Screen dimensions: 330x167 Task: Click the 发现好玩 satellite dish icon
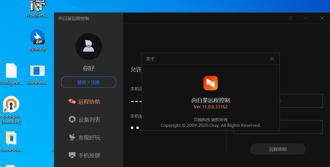pos(72,137)
